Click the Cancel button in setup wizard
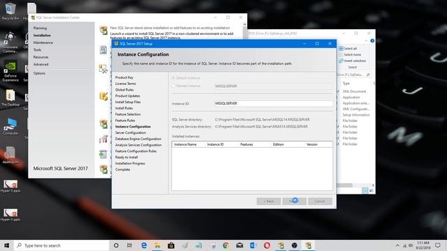The image size is (447, 251). [x=320, y=201]
